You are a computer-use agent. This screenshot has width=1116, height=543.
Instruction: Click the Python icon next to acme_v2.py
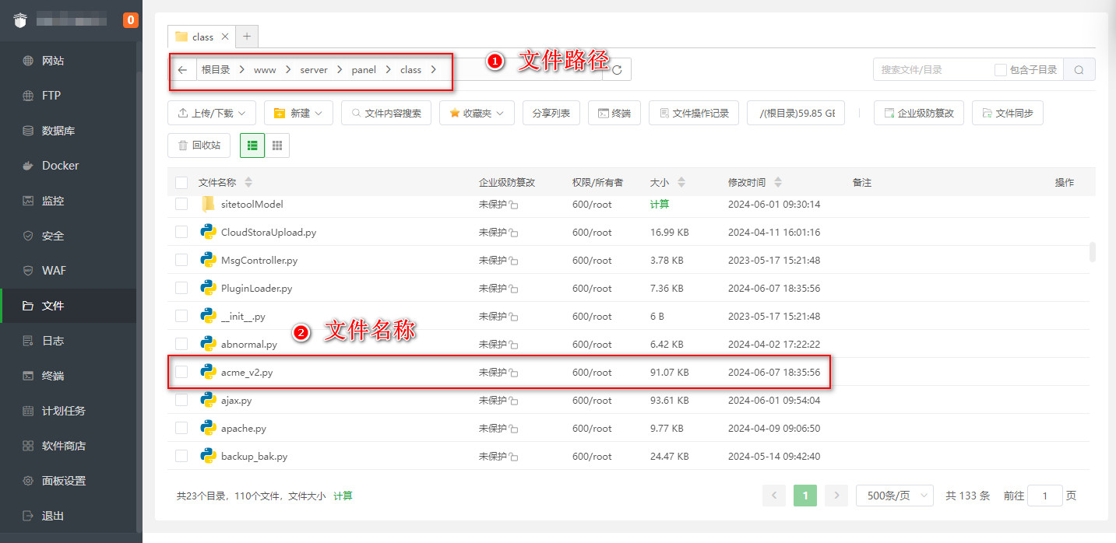pyautogui.click(x=208, y=372)
